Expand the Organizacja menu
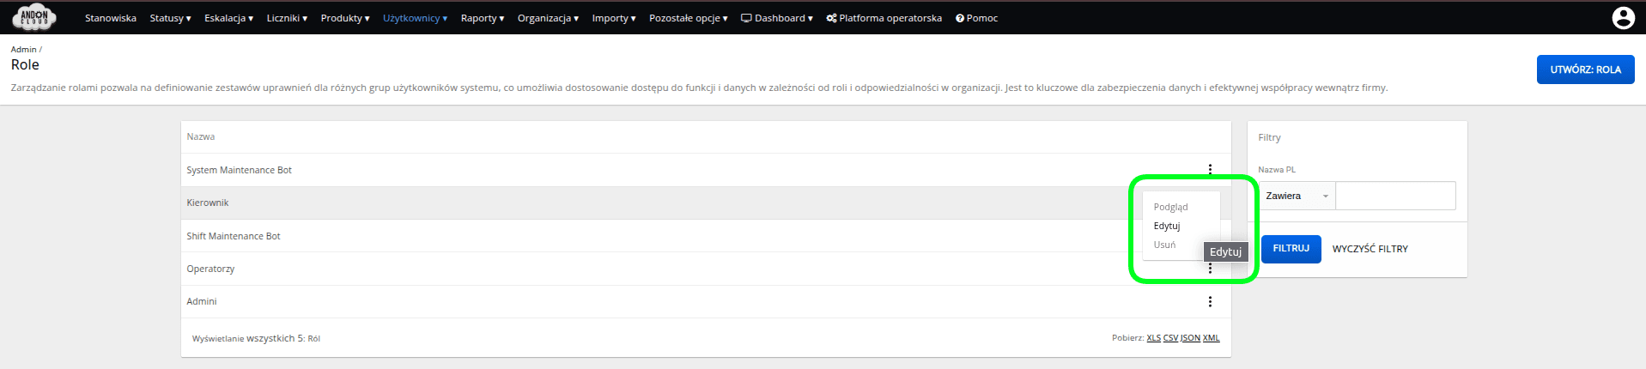The image size is (1646, 369). (x=548, y=18)
